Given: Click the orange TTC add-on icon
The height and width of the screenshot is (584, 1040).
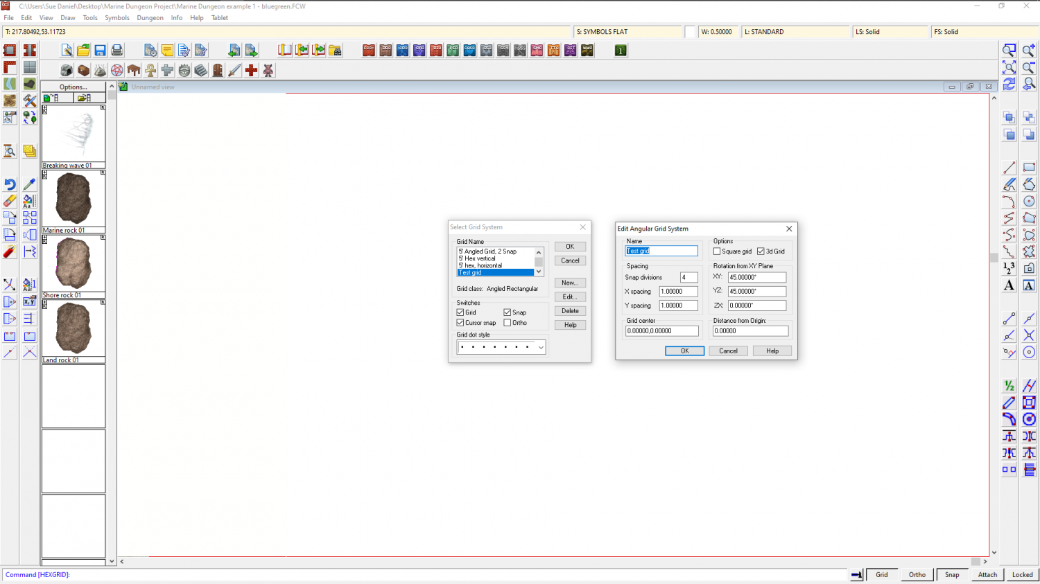Looking at the screenshot, I should point(553,51).
